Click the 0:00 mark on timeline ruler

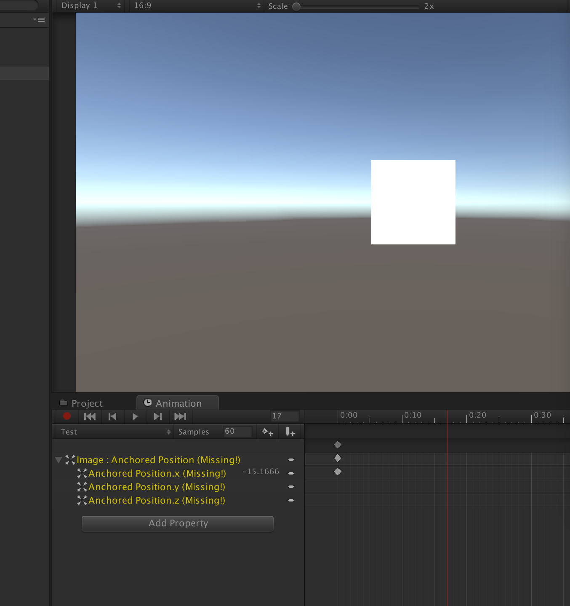349,415
